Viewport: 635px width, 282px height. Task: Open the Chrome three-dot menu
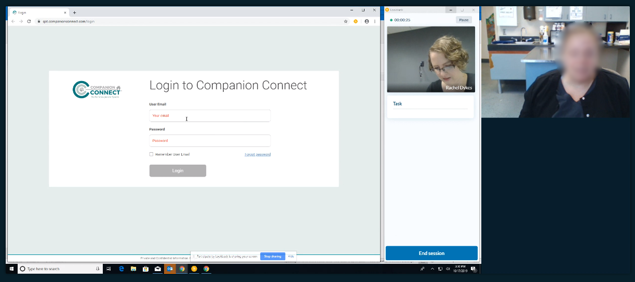[374, 21]
